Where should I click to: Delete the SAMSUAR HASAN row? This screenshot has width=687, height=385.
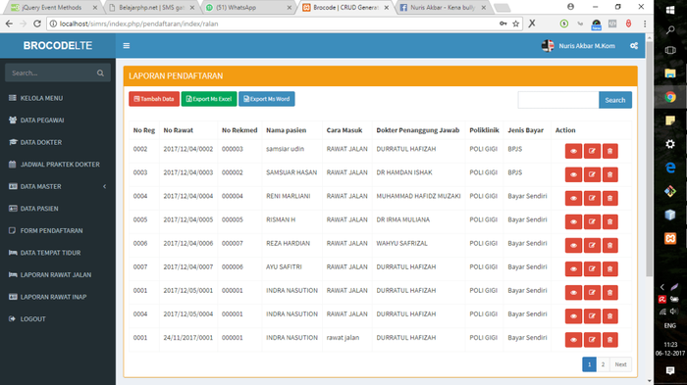[x=609, y=174]
